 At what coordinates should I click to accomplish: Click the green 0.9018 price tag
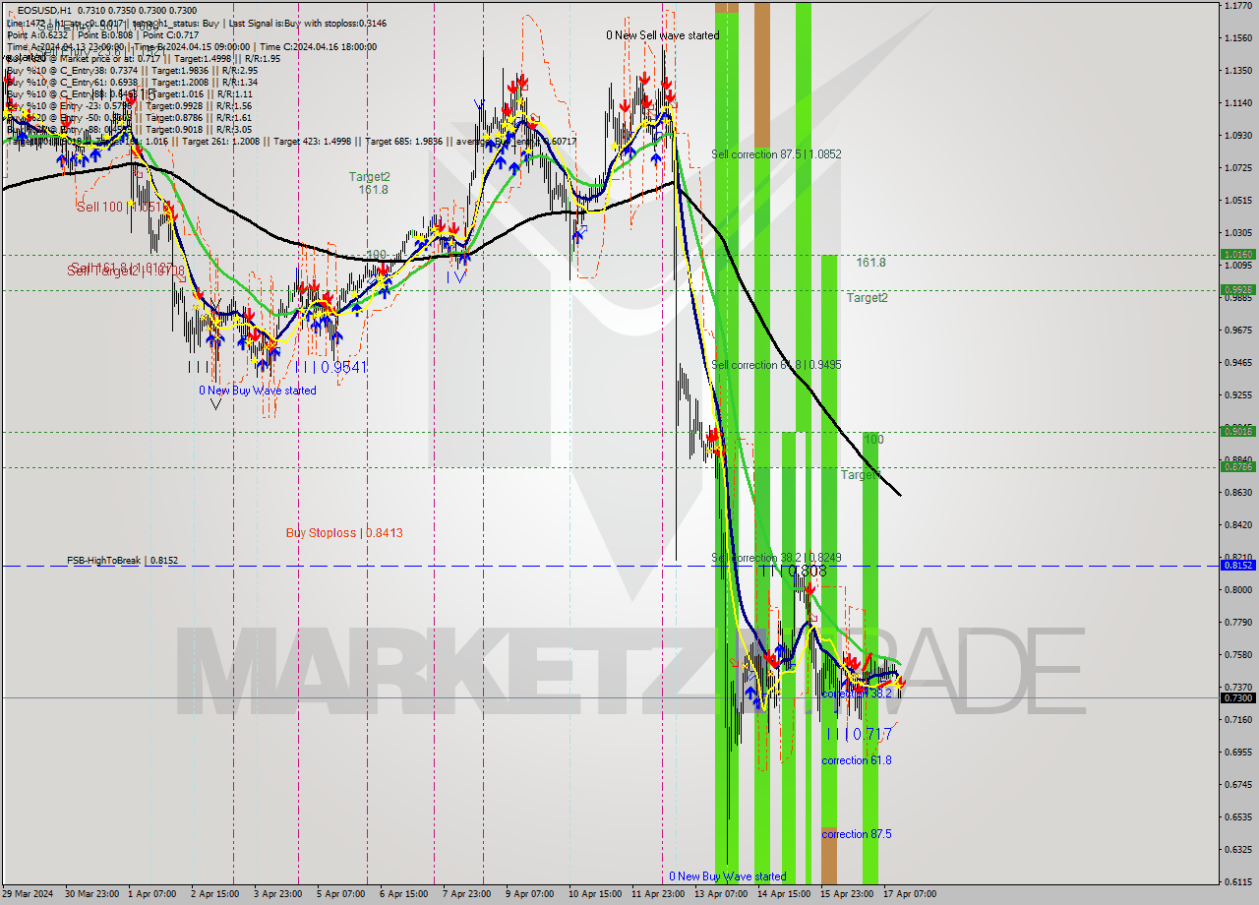(x=1237, y=431)
